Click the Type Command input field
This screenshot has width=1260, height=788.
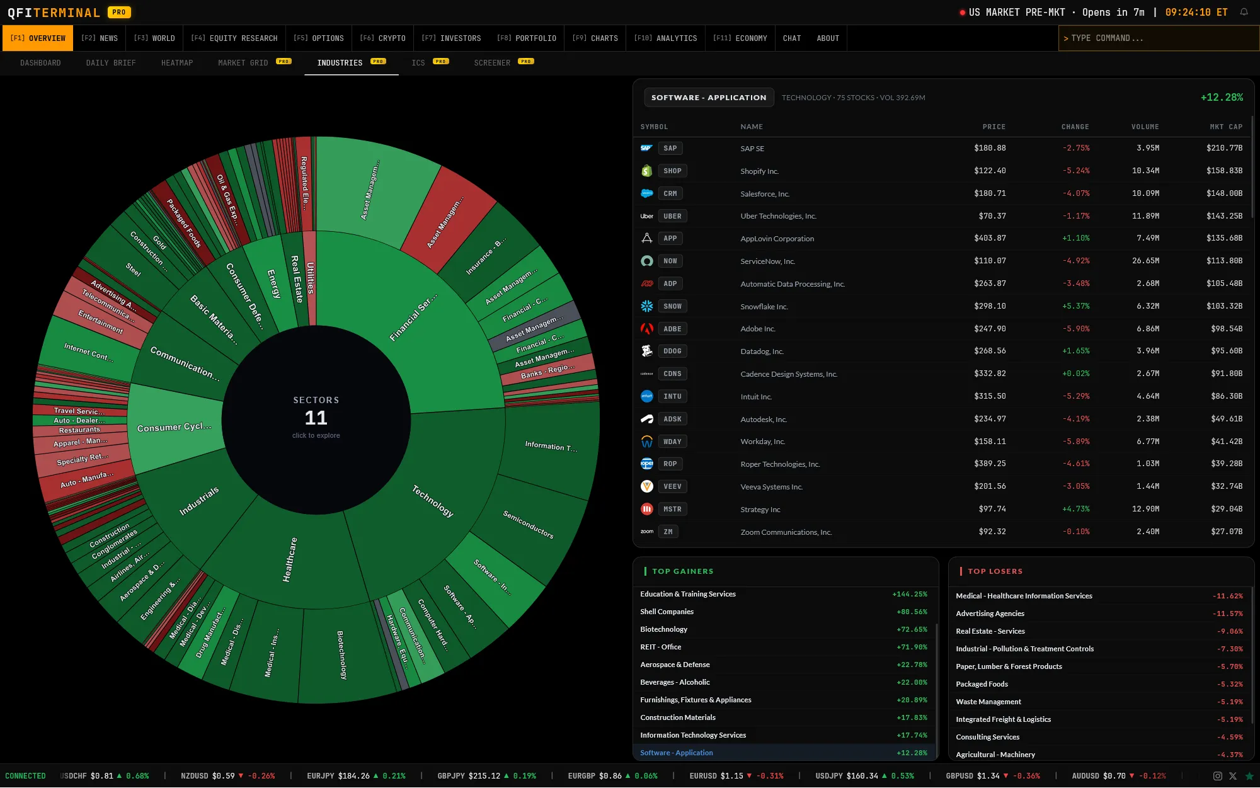pos(1159,38)
